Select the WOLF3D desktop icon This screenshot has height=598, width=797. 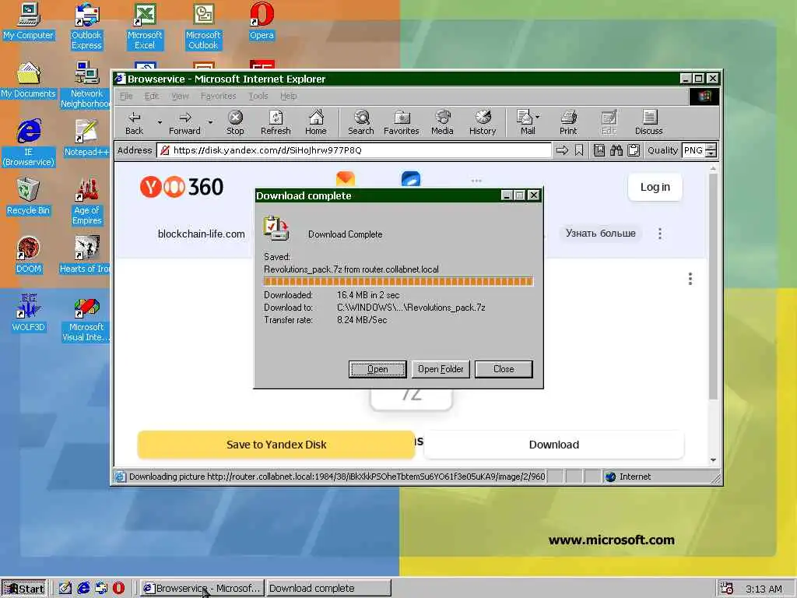(x=29, y=313)
